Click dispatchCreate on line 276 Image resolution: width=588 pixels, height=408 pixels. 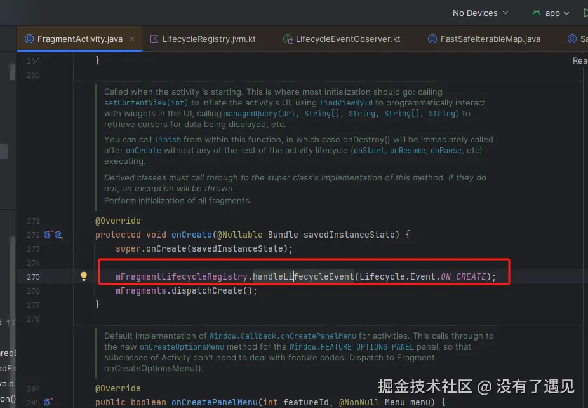tap(206, 291)
